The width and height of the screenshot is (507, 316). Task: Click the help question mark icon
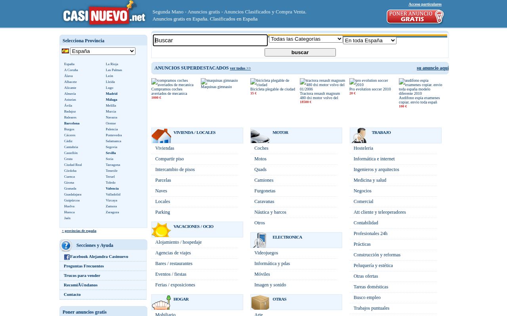(x=66, y=246)
